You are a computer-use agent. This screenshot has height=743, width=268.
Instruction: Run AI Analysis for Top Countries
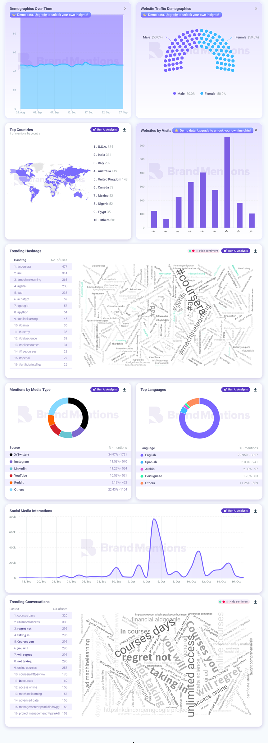point(105,130)
